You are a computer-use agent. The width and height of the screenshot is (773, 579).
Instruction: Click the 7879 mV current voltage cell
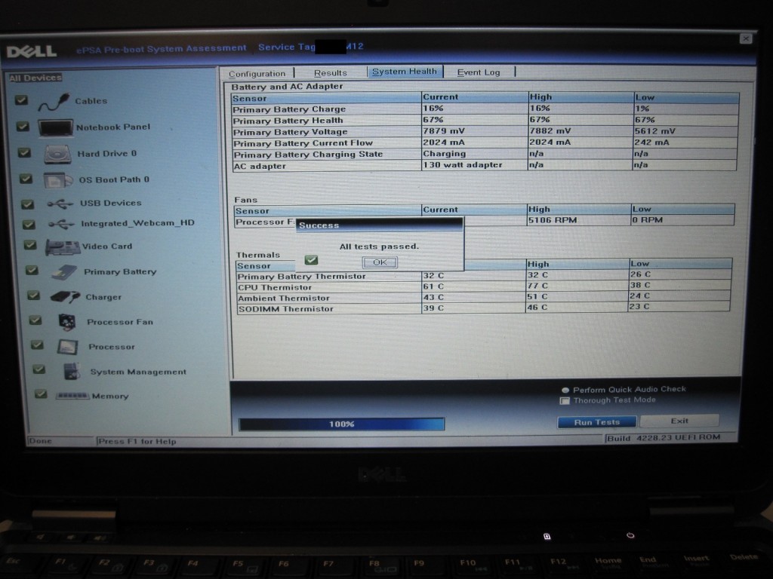point(444,131)
